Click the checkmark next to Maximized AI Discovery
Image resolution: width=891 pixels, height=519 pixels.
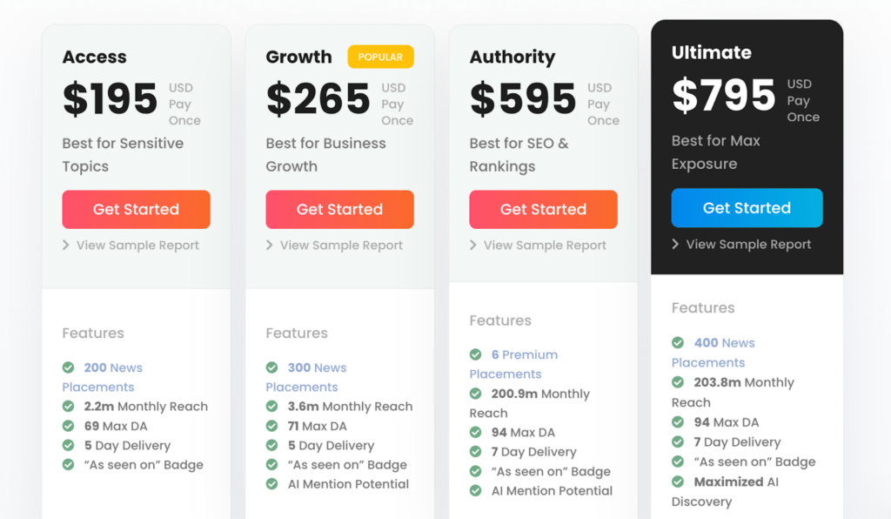[678, 482]
